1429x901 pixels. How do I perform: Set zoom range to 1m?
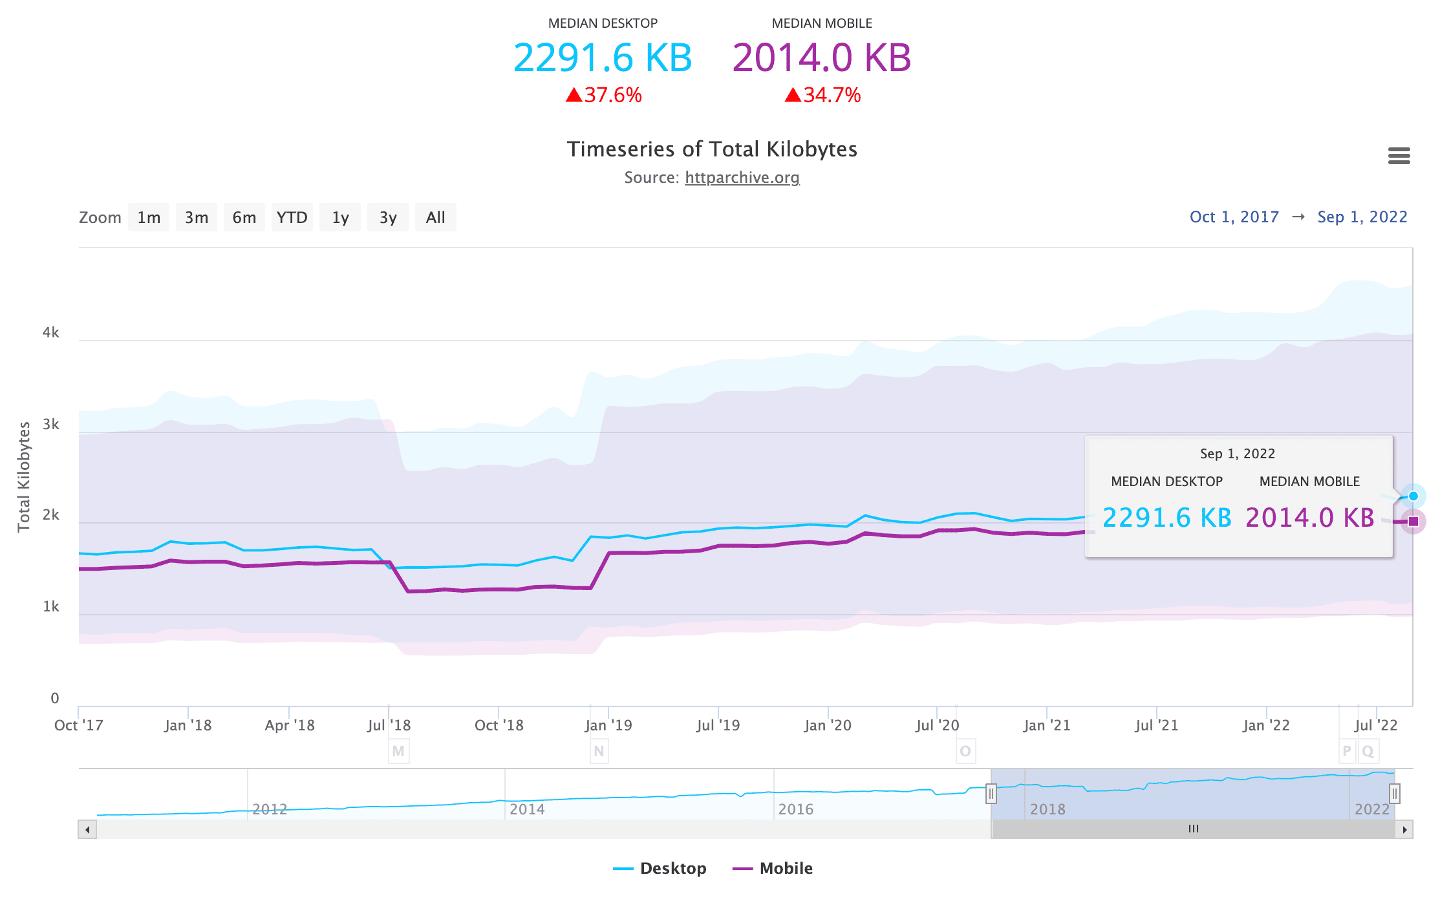tap(149, 218)
